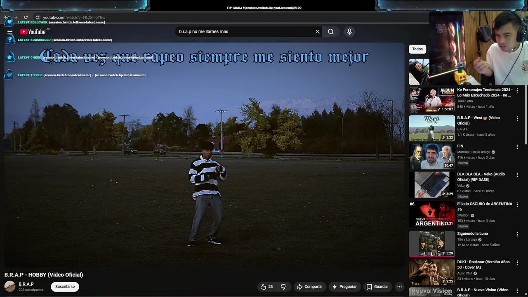
Task: Start voice search with microphone icon
Action: coord(349,31)
